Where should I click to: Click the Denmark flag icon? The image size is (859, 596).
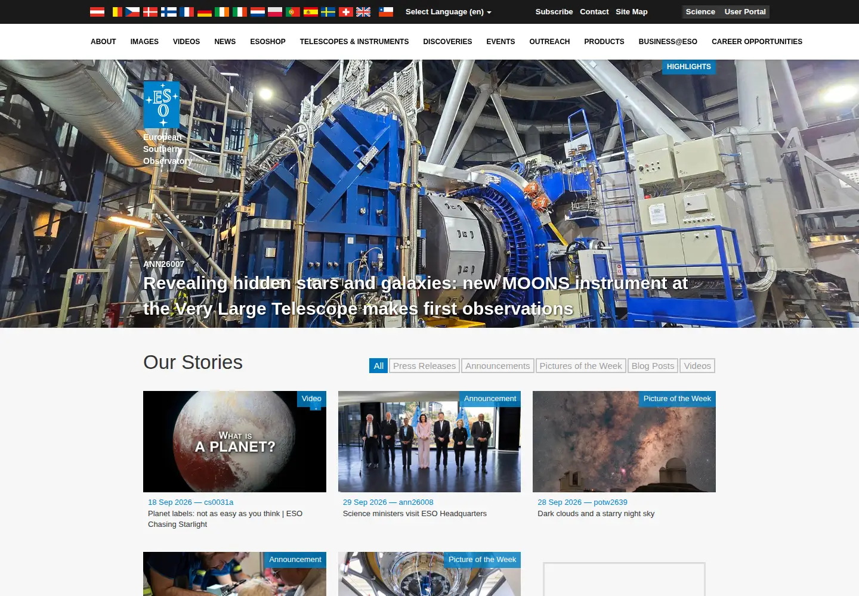(150, 12)
